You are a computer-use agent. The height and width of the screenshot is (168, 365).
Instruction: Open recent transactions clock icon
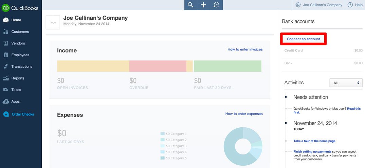[216, 5]
